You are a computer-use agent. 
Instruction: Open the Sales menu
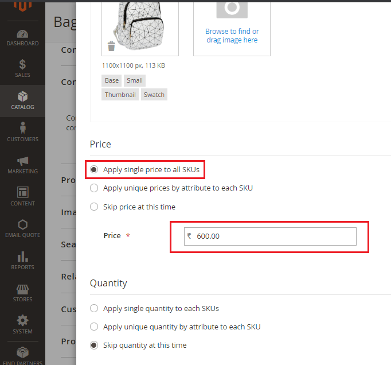pos(22,69)
